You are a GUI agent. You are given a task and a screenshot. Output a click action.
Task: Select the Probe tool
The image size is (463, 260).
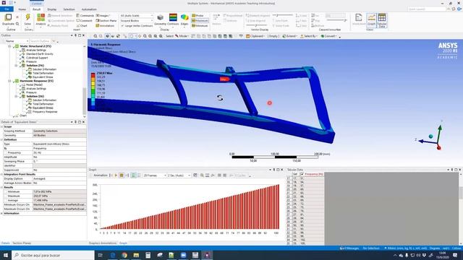click(x=197, y=15)
